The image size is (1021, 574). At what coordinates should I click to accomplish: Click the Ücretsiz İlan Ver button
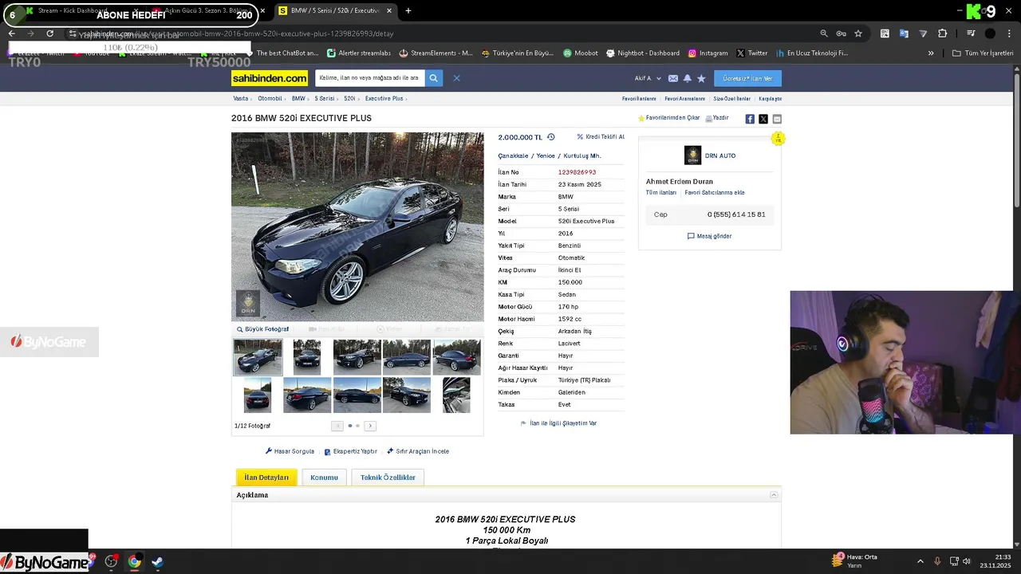[x=747, y=78]
